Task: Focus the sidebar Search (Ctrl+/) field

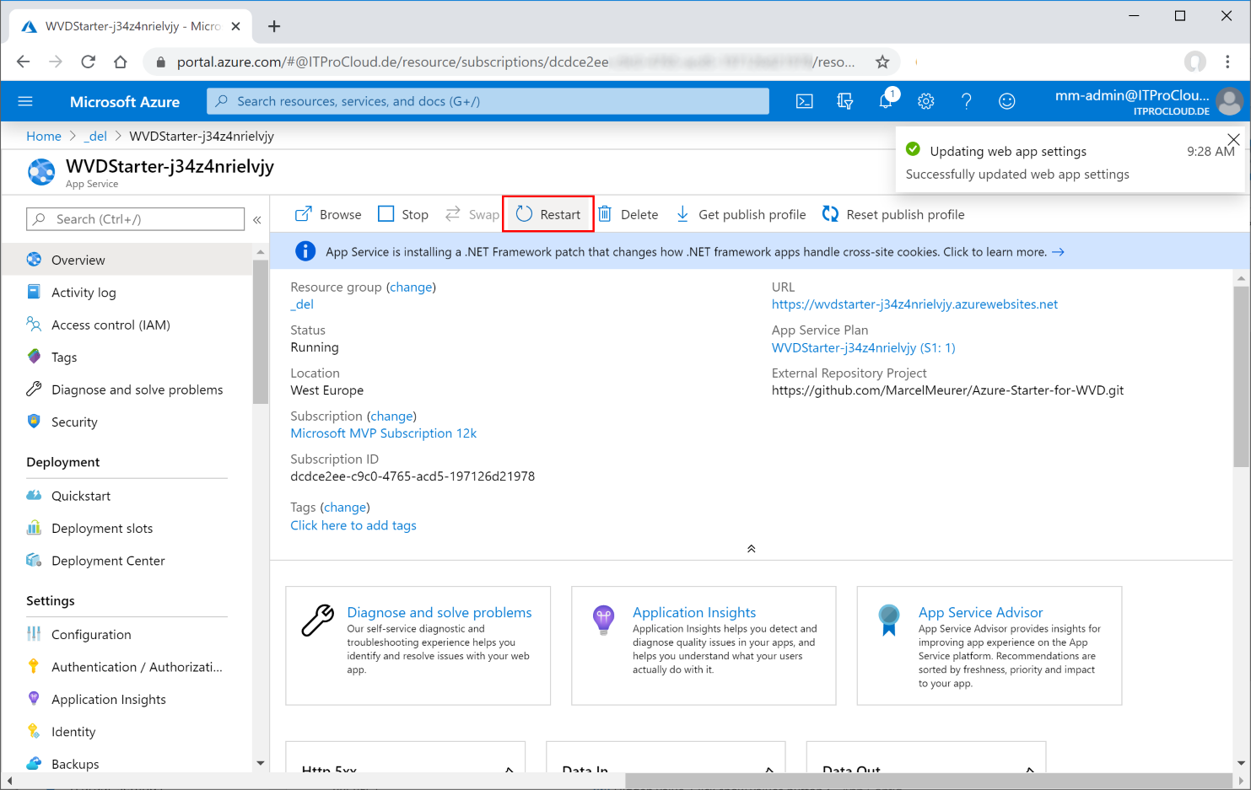Action: pos(136,219)
